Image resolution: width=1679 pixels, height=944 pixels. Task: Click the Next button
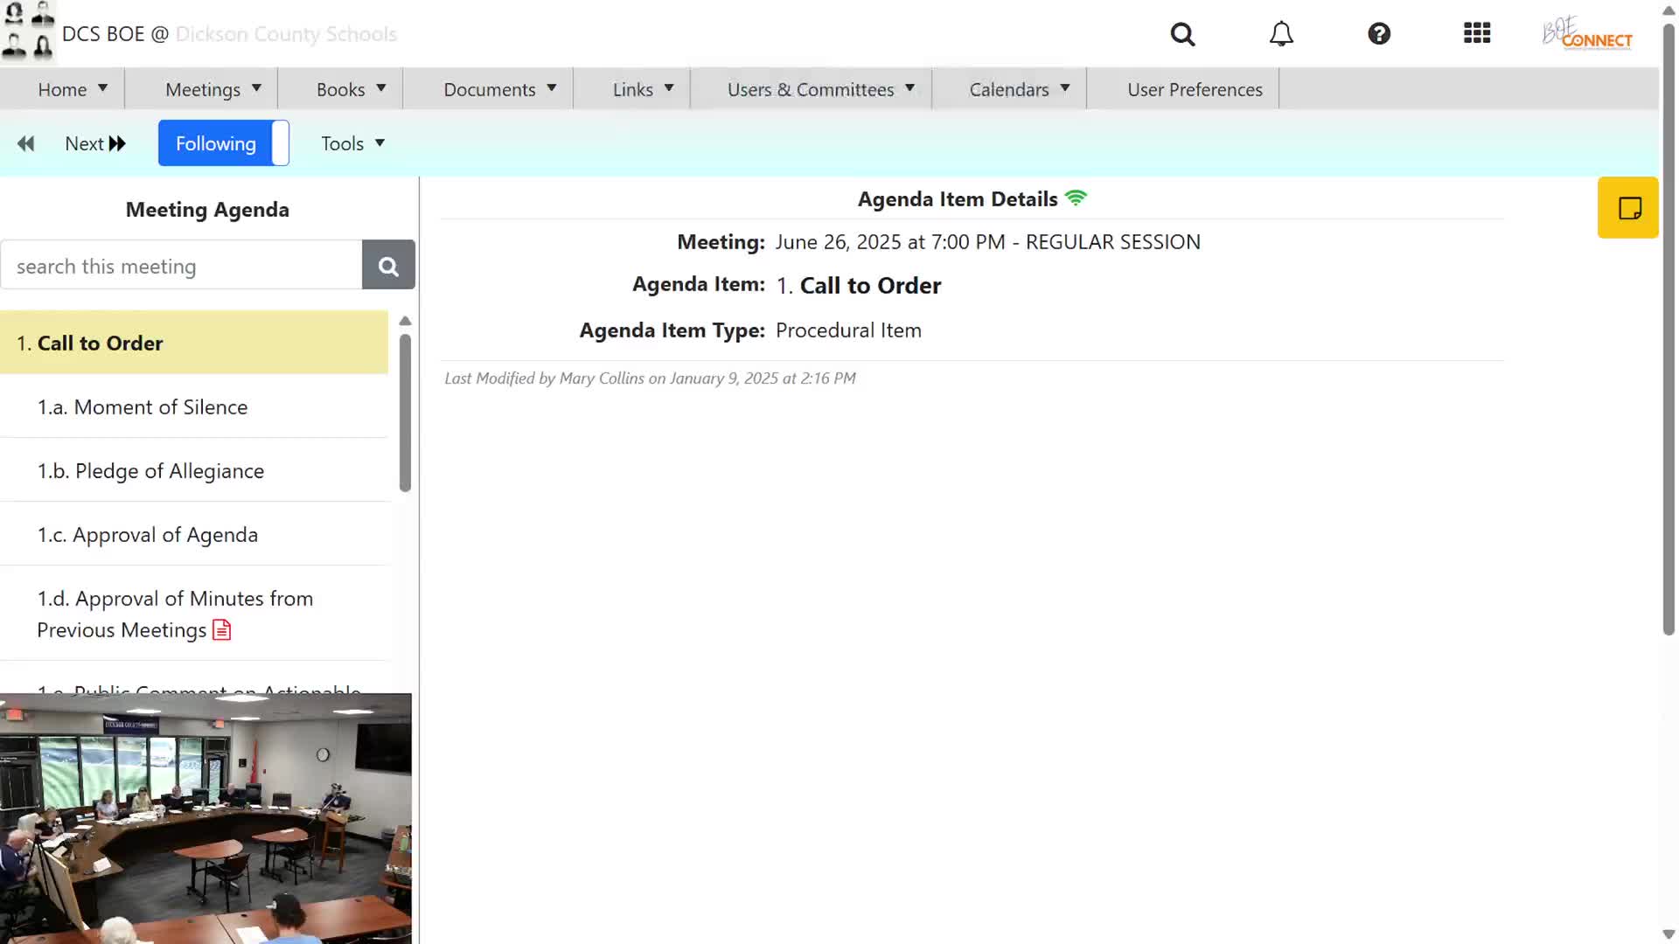coord(95,143)
